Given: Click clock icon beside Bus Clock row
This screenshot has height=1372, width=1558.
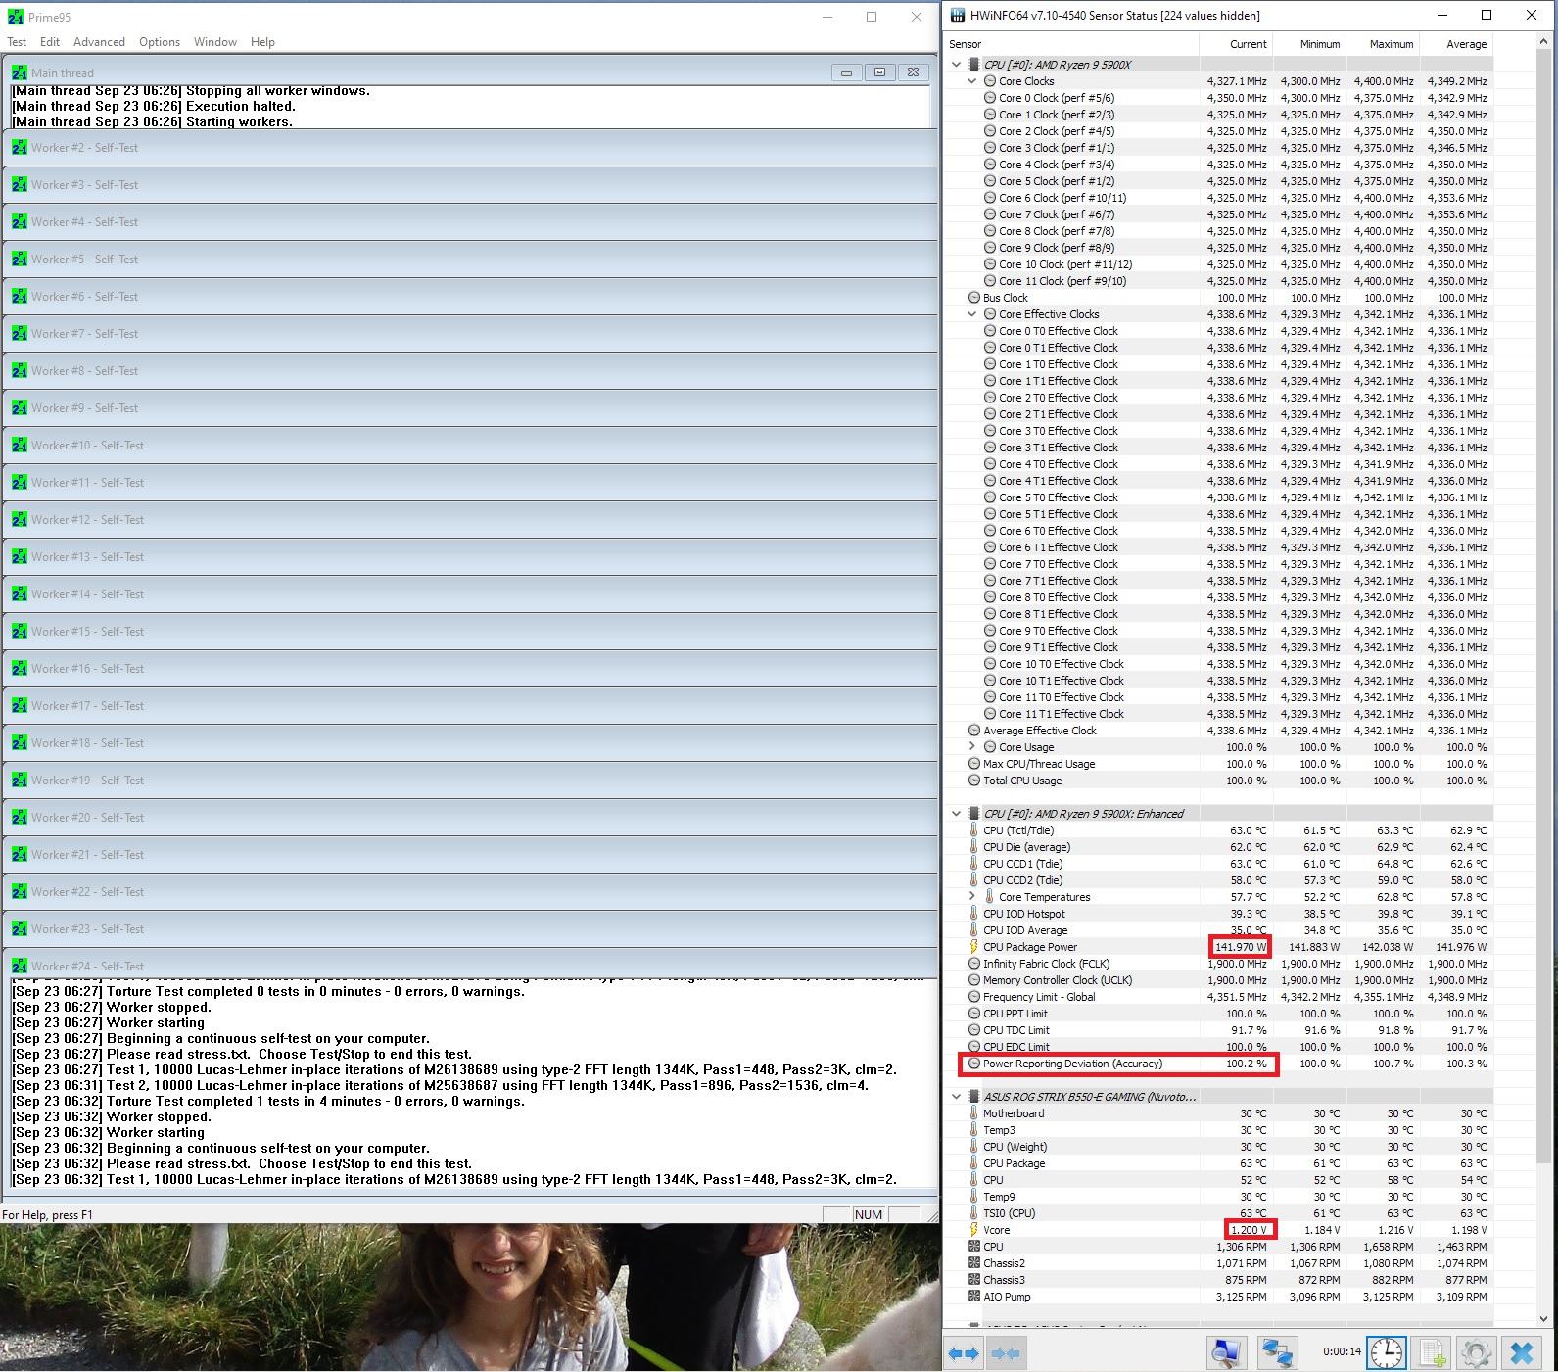Looking at the screenshot, I should pos(973,298).
